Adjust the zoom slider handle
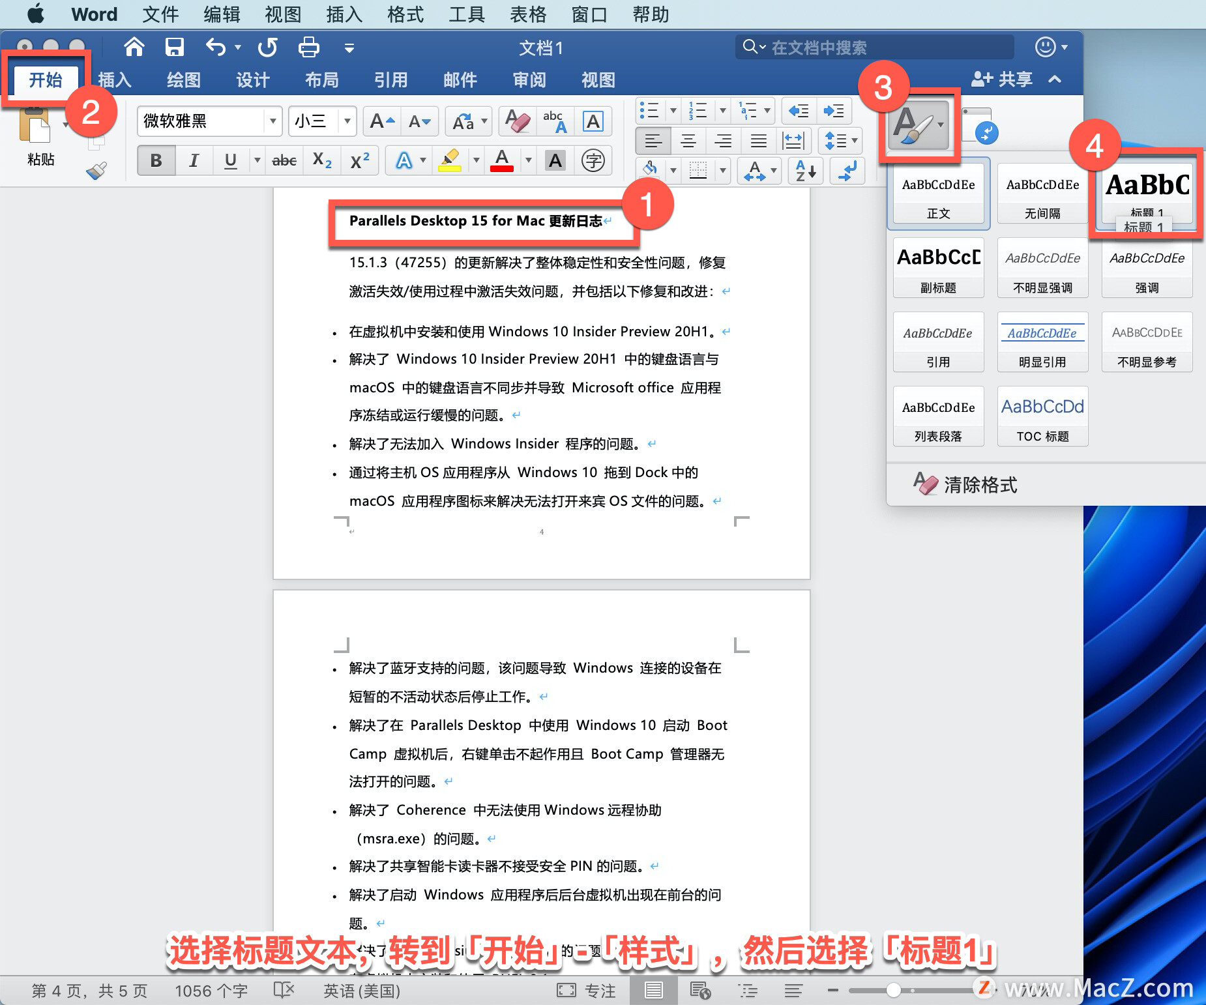 [893, 991]
